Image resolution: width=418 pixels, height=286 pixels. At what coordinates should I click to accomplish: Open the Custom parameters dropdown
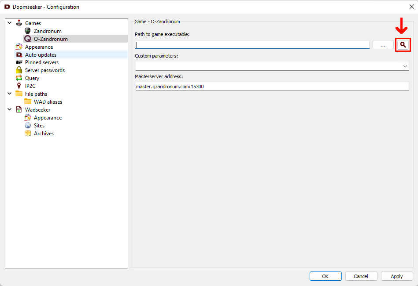pos(405,66)
